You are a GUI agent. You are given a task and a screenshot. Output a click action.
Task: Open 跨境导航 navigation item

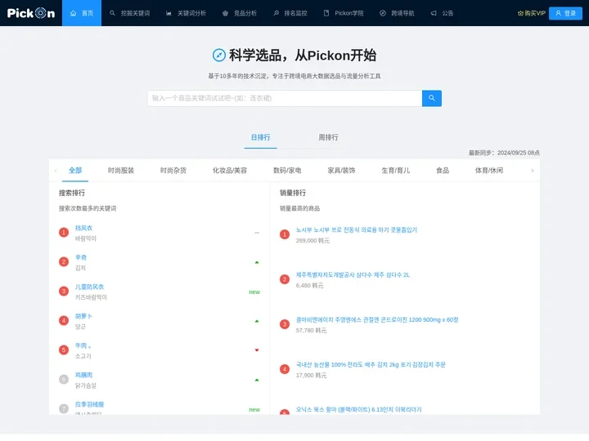[x=397, y=13]
